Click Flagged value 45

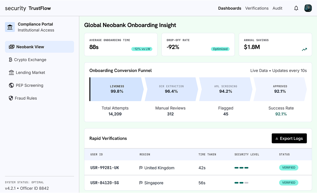coord(226,114)
